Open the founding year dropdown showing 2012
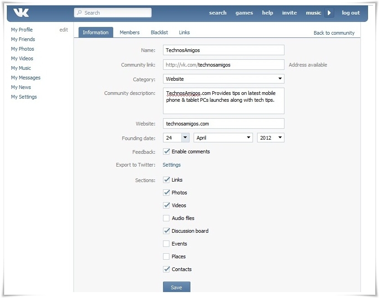This screenshot has height=298, width=379. [270, 138]
